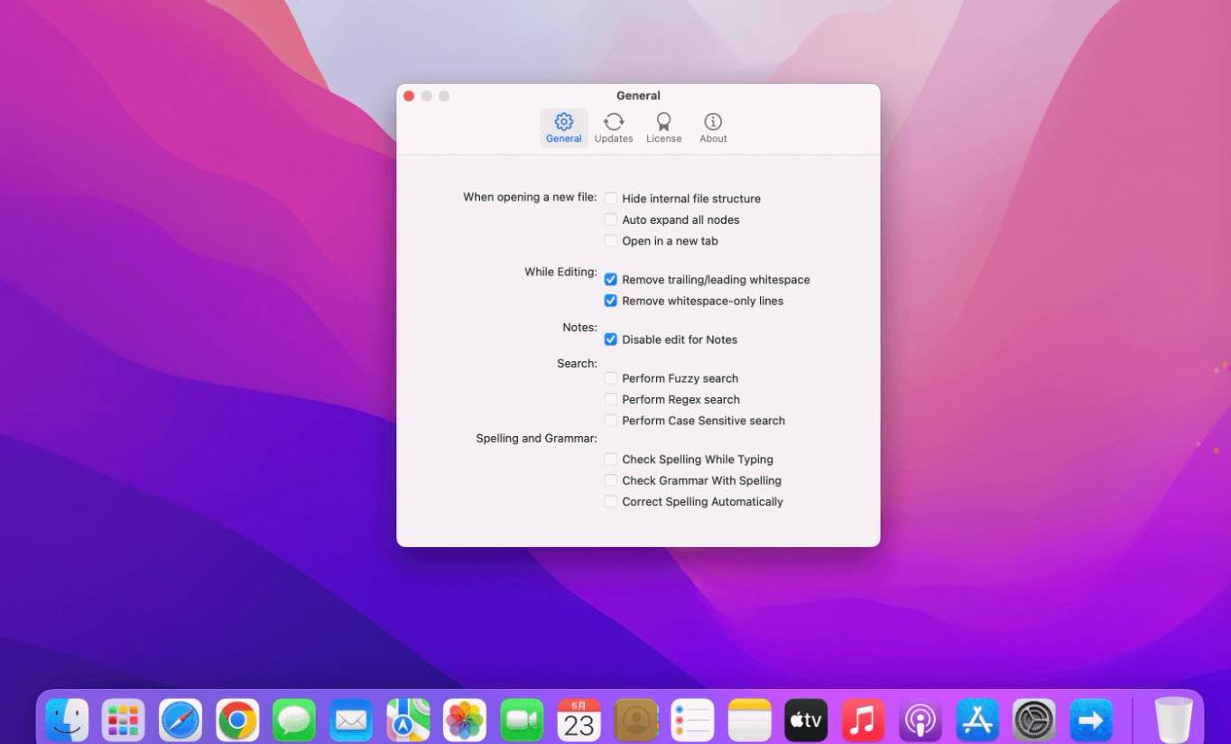Uncheck Disable edit for Notes

[x=611, y=339]
